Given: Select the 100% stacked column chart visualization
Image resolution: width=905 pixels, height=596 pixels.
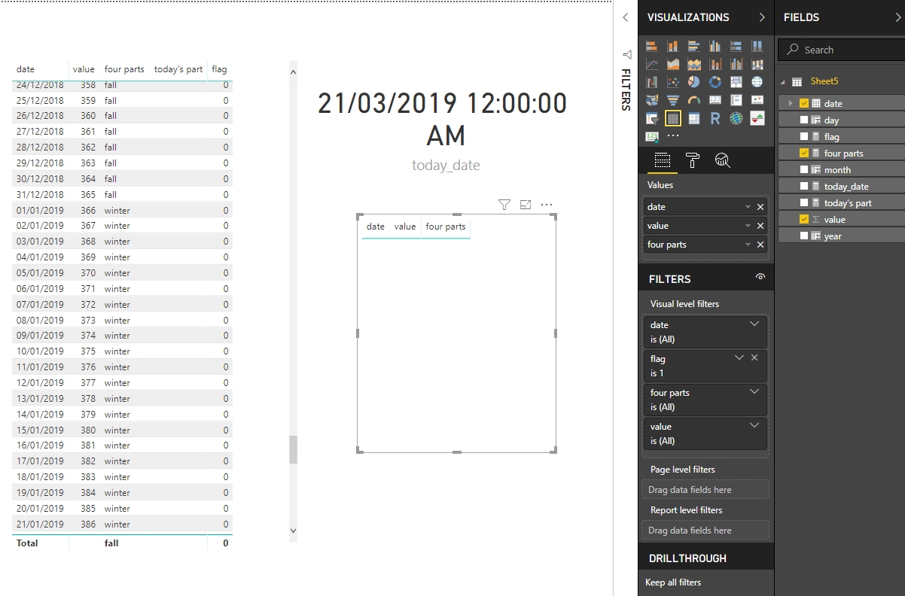Looking at the screenshot, I should (757, 46).
